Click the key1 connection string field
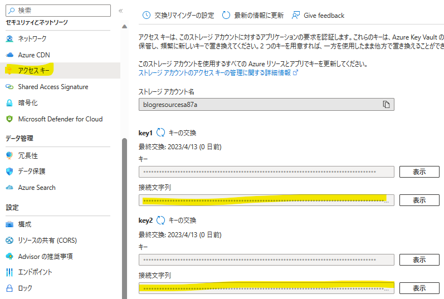Image resolution: width=444 pixels, height=299 pixels. pyautogui.click(x=266, y=200)
